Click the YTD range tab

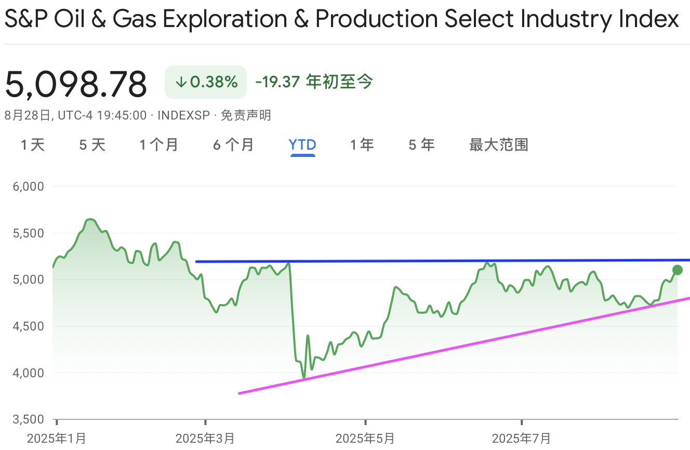(302, 145)
